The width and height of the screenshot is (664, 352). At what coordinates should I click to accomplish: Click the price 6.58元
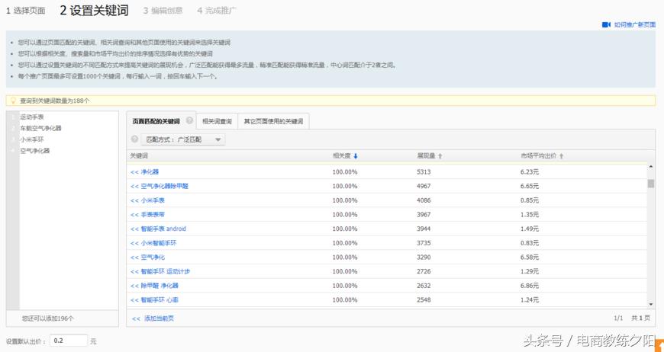click(530, 258)
